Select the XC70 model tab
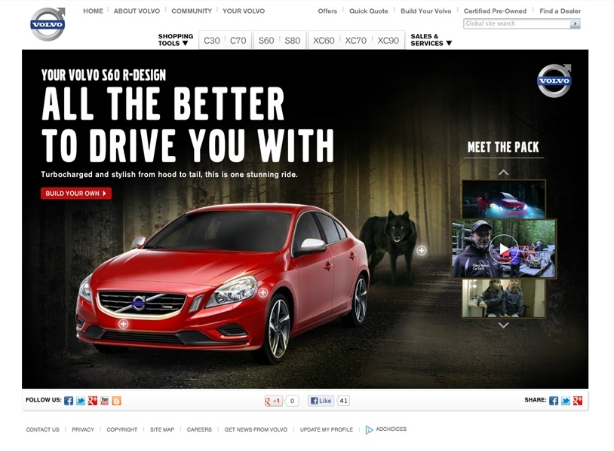The image size is (614, 452). [355, 40]
